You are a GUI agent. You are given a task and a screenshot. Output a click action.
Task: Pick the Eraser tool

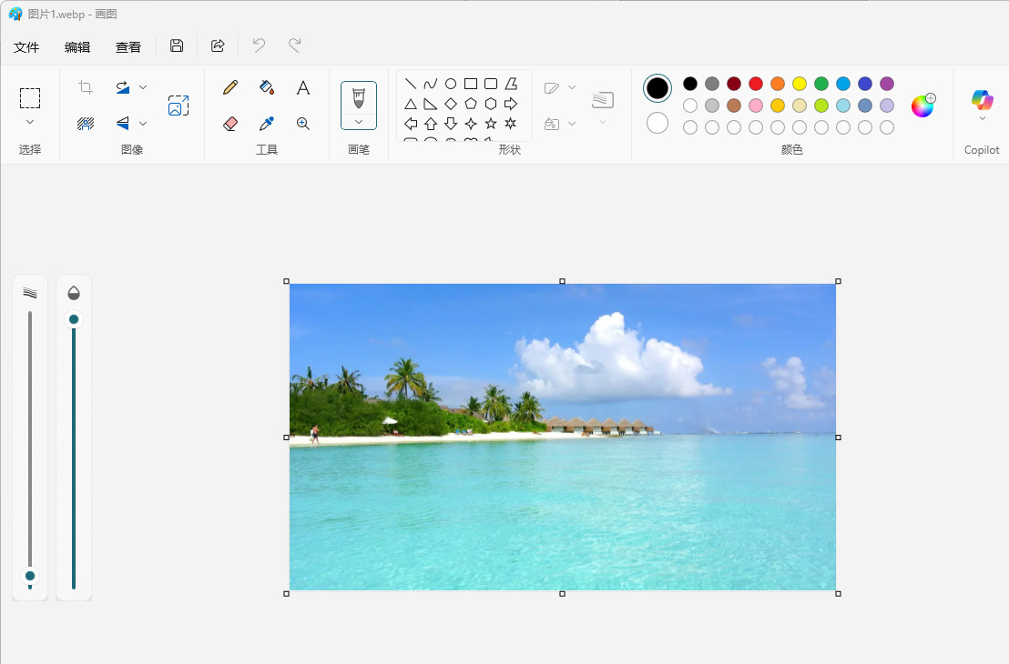[x=230, y=124]
